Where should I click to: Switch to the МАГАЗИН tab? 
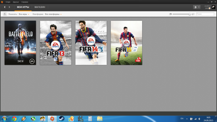coord(40,7)
